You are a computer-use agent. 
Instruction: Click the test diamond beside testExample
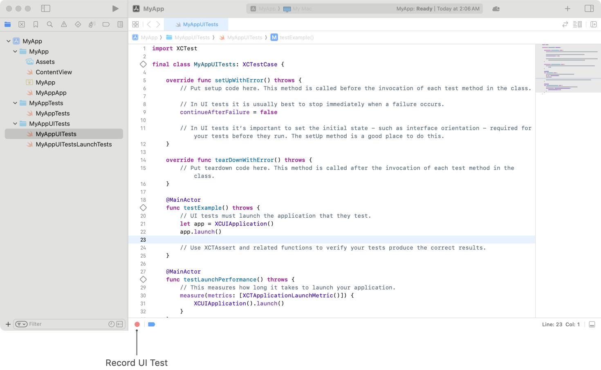pyautogui.click(x=143, y=208)
